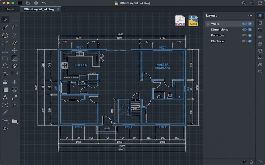Click the DXF export file icon
This screenshot has width=265, height=165.
tap(180, 21)
